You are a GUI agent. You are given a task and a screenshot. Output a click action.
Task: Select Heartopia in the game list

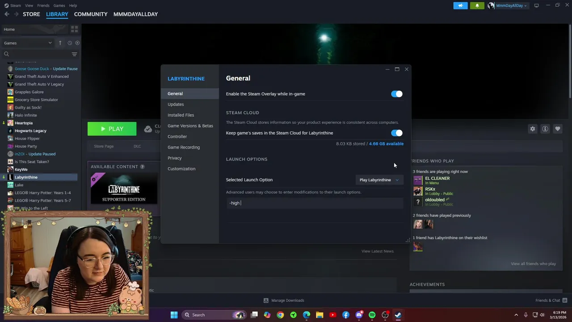pos(23,123)
